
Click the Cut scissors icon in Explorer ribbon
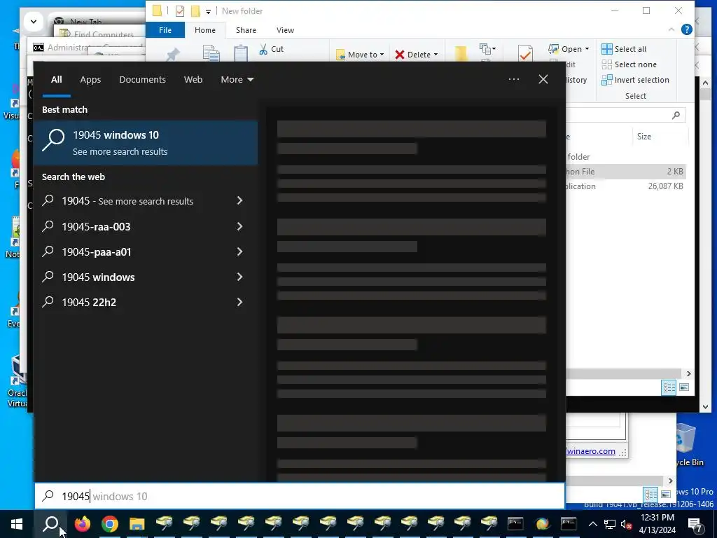[x=263, y=49]
